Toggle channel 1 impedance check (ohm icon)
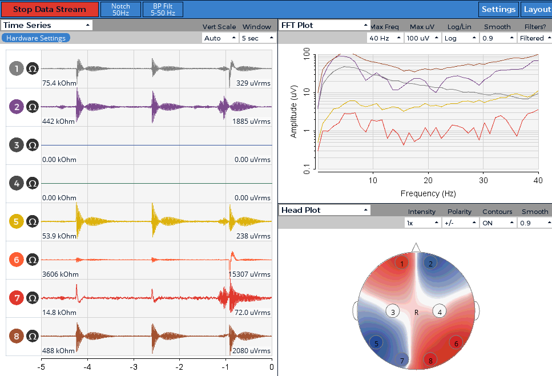 33,68
